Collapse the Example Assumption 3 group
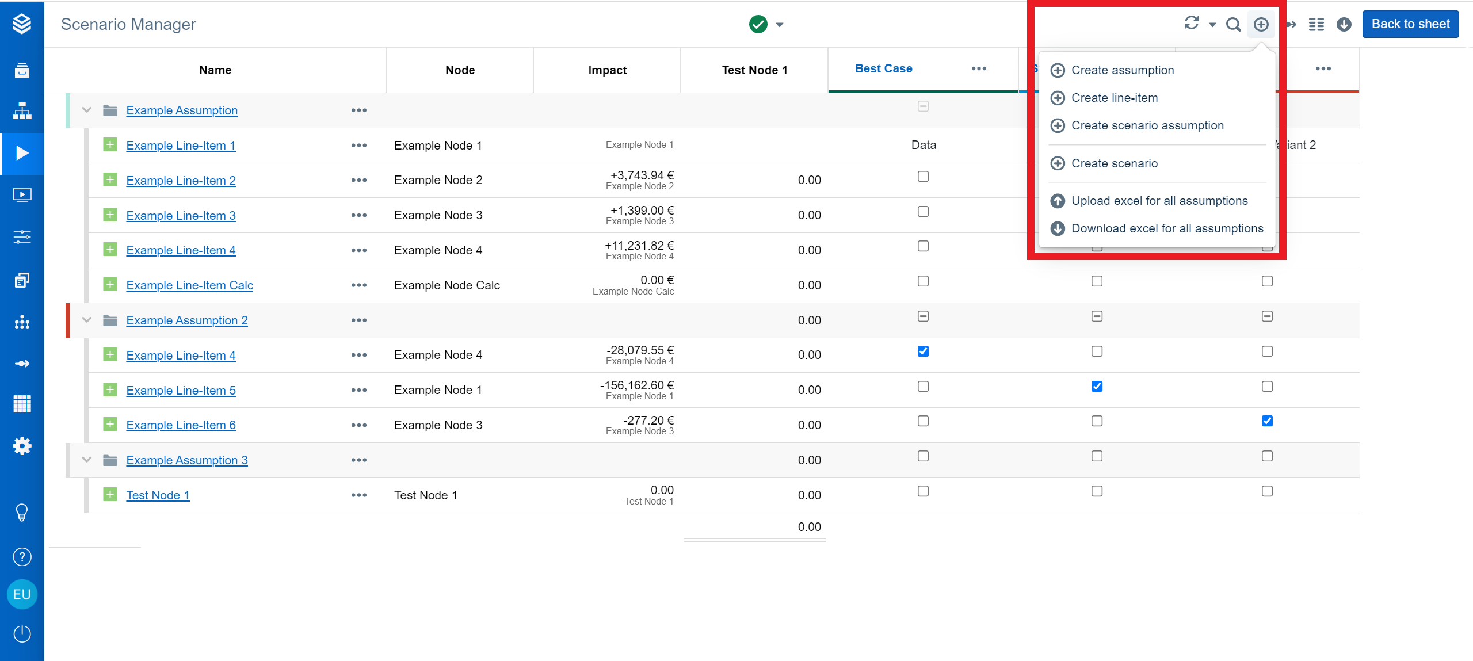This screenshot has height=661, width=1473. click(87, 460)
